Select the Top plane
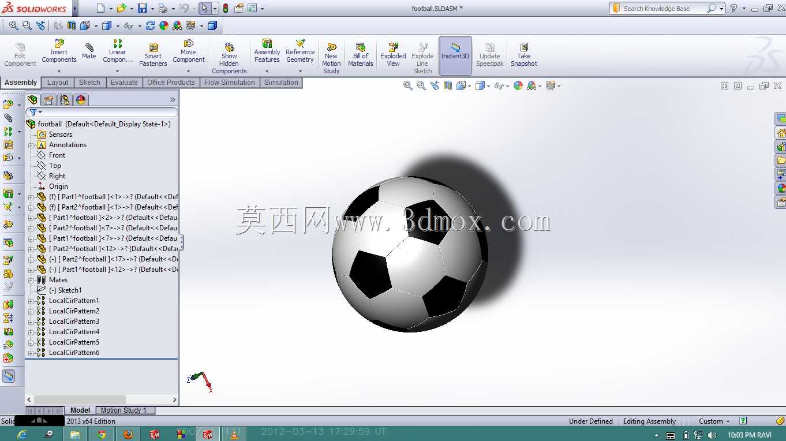This screenshot has height=441, width=786. click(55, 166)
